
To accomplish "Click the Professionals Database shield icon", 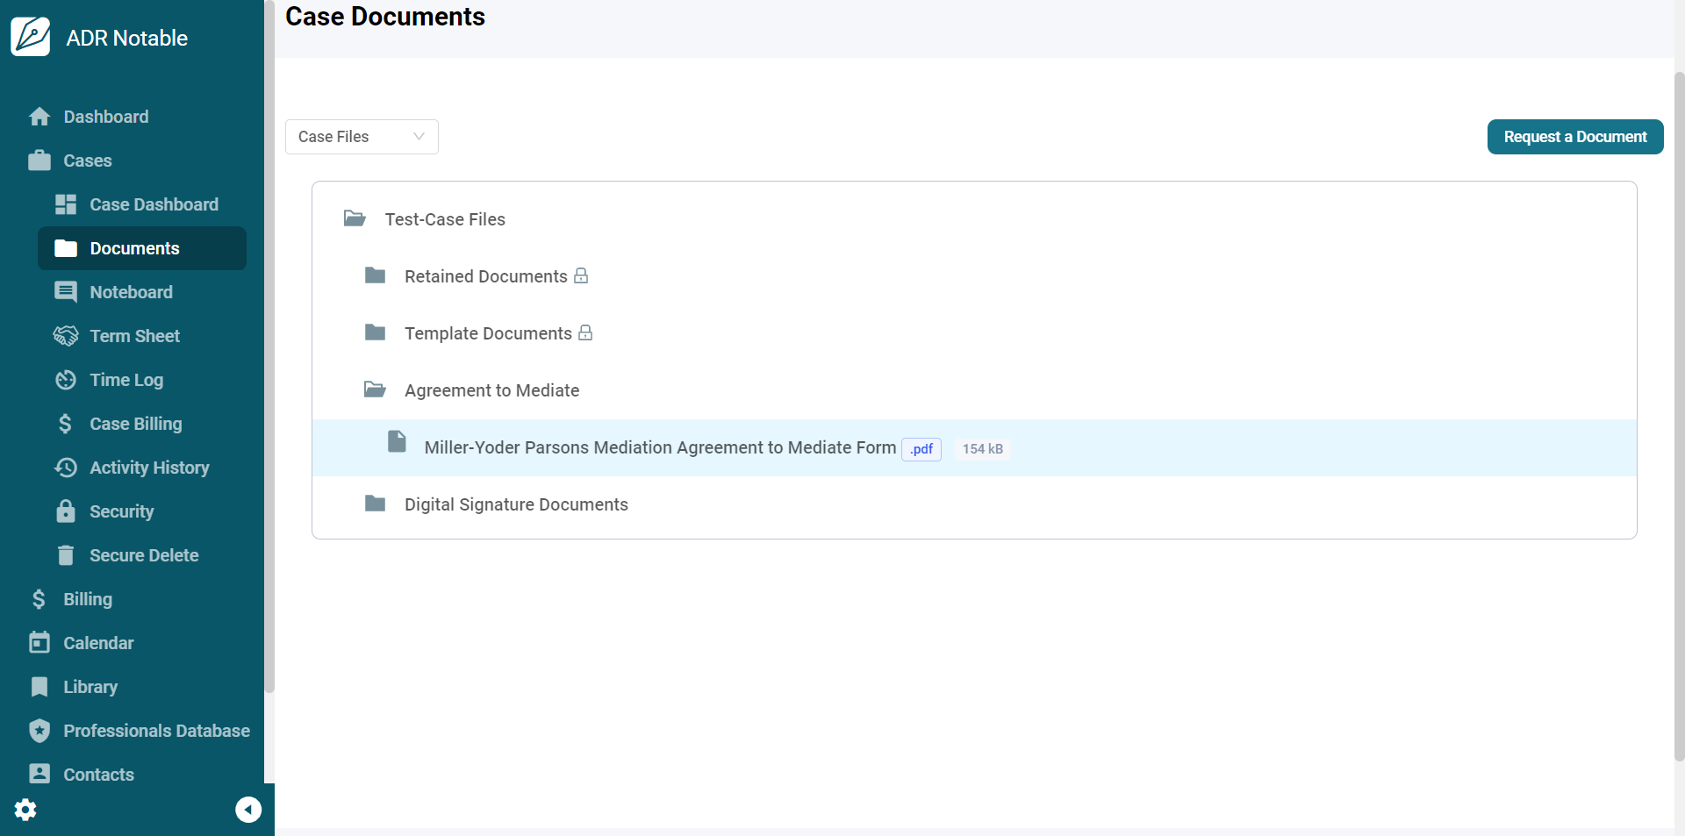I will tap(39, 731).
